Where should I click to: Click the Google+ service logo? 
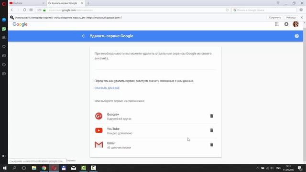[x=99, y=116]
